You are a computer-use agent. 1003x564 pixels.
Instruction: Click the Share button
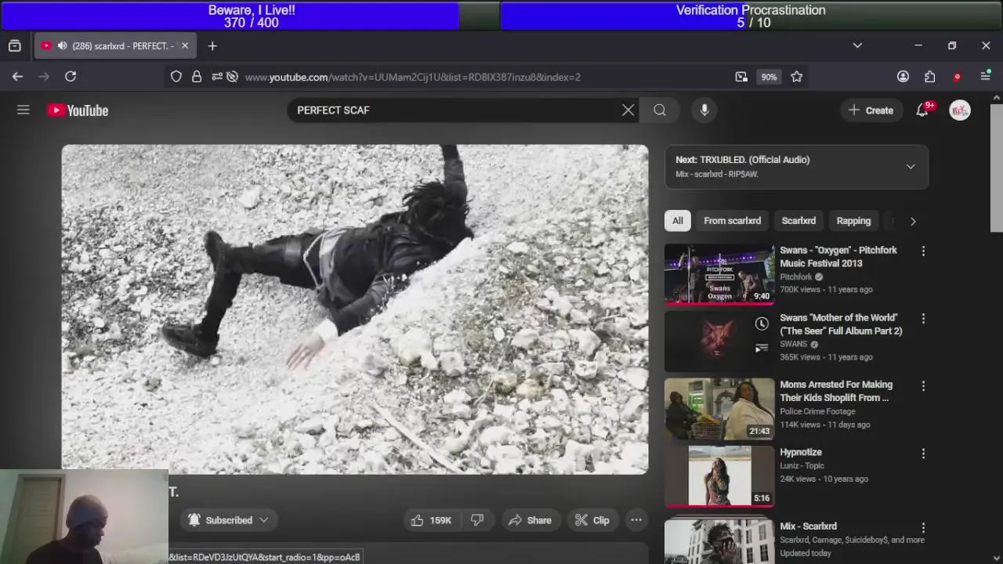click(x=530, y=520)
